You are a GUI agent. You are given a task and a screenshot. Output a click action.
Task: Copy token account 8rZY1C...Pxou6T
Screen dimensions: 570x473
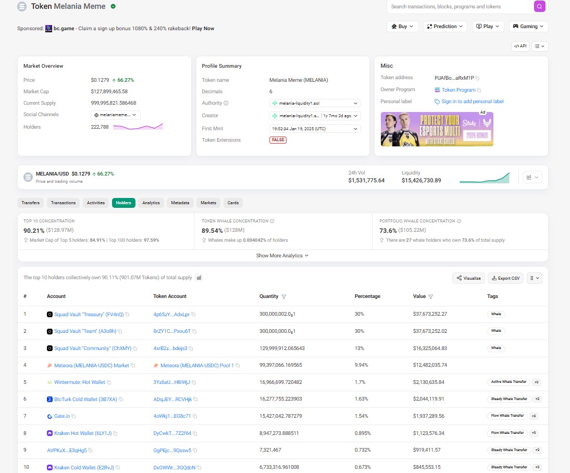194,331
